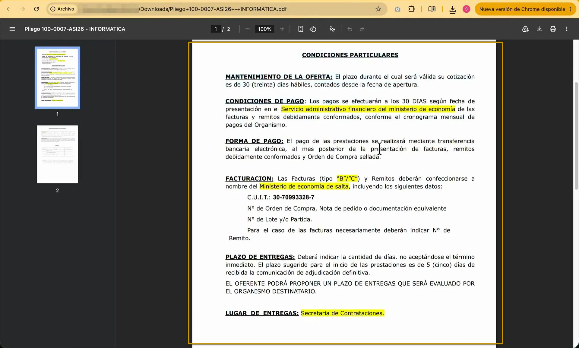Click highlighted 'Ministerio de economía de salta'
This screenshot has height=348, width=579.
(304, 186)
